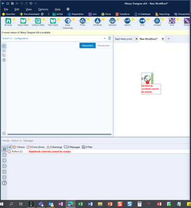
Task: Open output anchor 3 in Results sidebar
Action: pos(5,166)
